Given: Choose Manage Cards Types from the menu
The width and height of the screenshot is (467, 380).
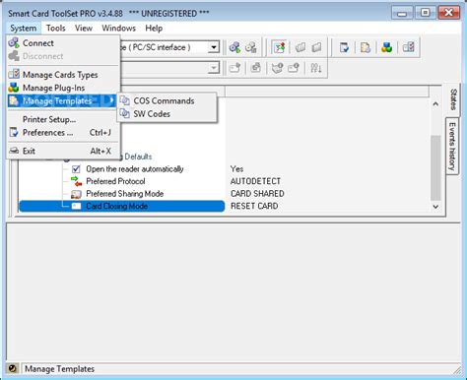Looking at the screenshot, I should click(63, 75).
